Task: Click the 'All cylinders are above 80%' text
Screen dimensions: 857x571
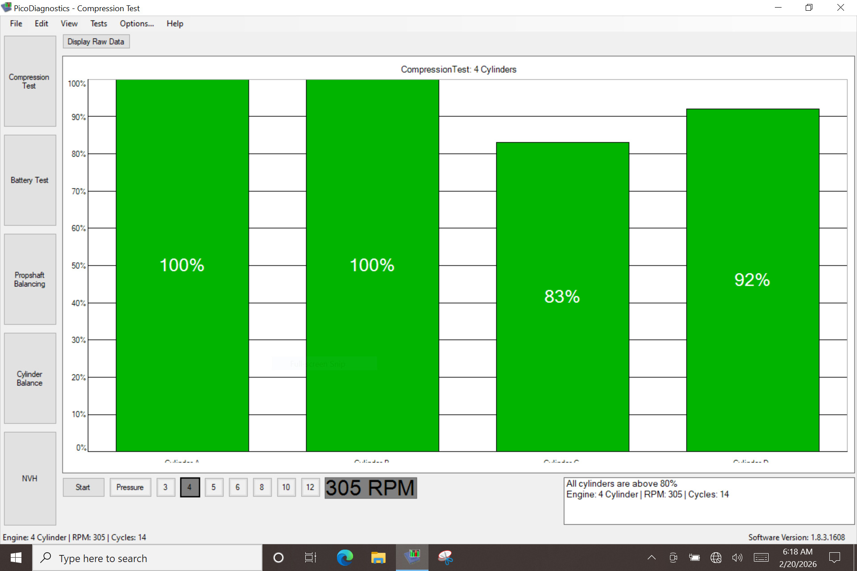Action: click(x=622, y=484)
